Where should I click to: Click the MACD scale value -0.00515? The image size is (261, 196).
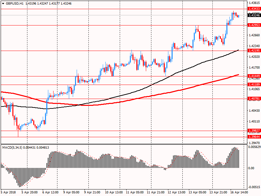pyautogui.click(x=254, y=188)
